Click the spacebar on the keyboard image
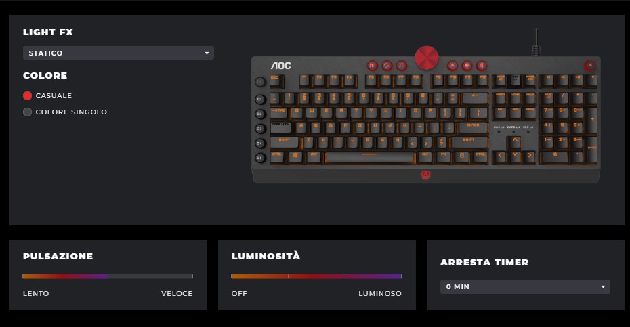The height and width of the screenshot is (327, 630). [369, 157]
